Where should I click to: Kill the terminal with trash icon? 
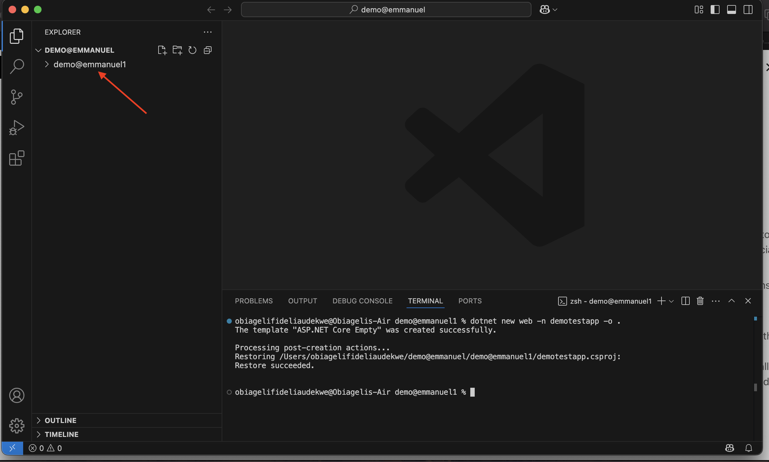point(700,301)
